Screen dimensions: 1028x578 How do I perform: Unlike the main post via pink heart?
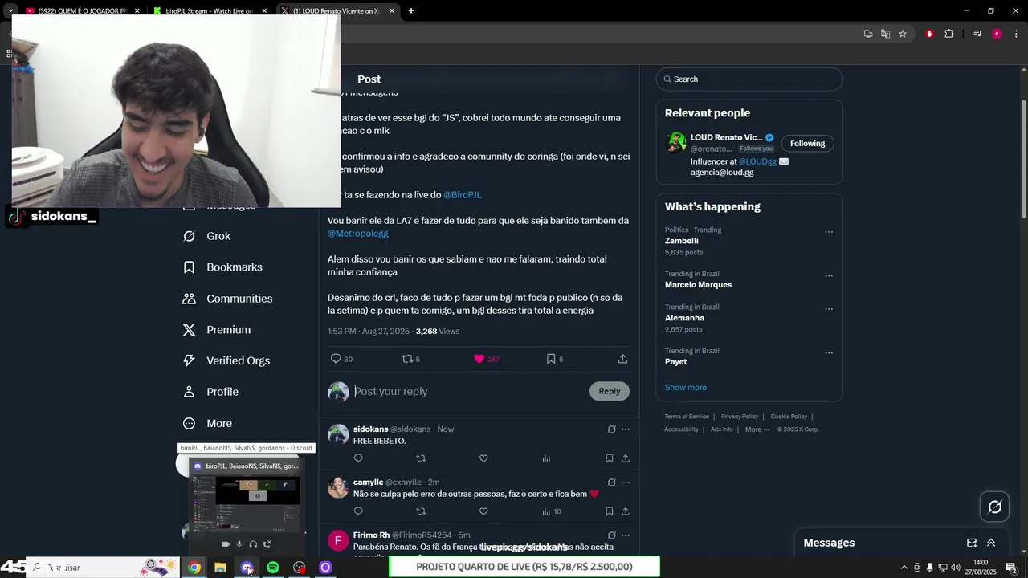[x=479, y=359]
